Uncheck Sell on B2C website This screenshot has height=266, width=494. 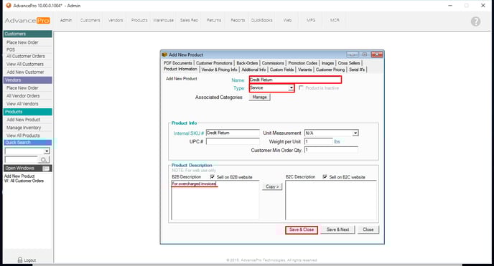click(325, 176)
